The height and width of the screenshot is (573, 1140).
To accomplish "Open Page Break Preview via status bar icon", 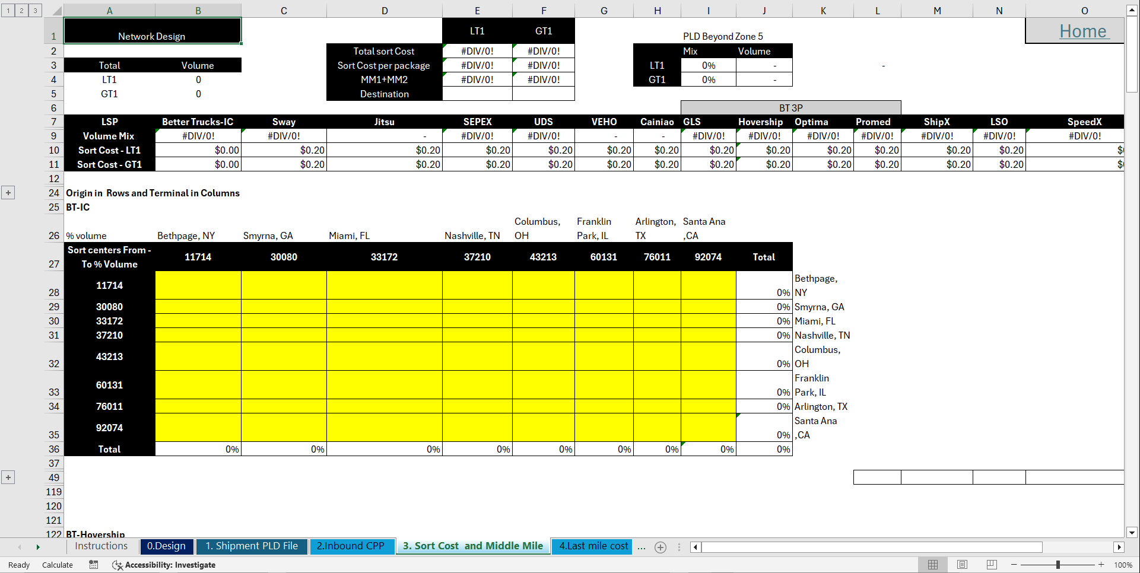I will (991, 565).
